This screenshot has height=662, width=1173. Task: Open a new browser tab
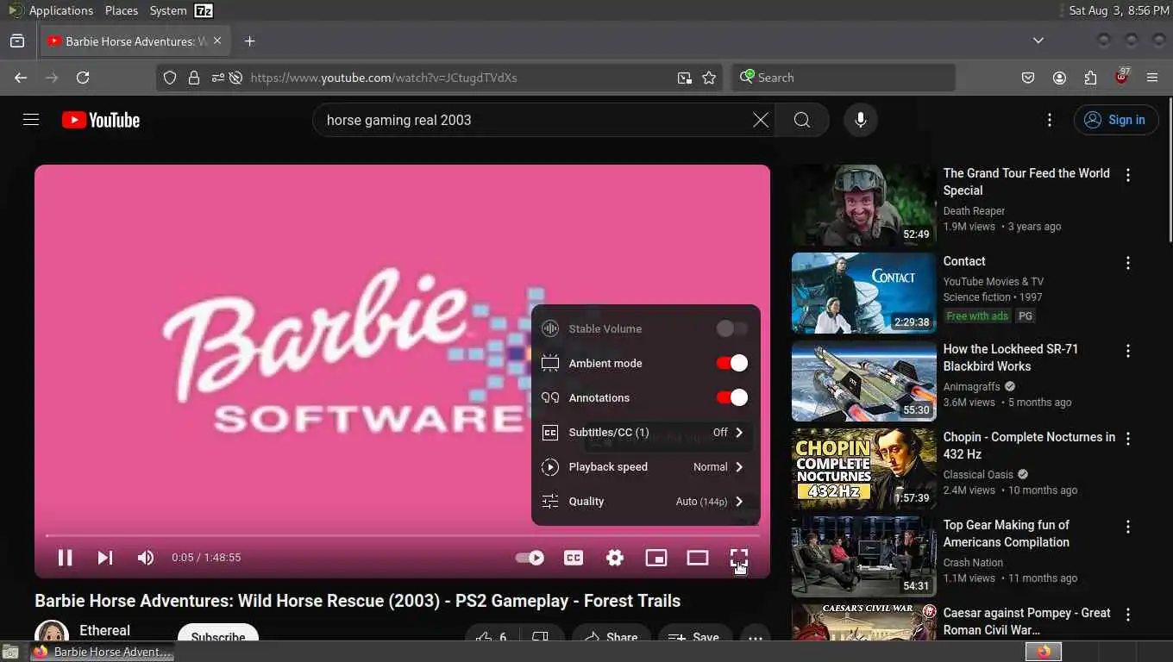pos(249,41)
